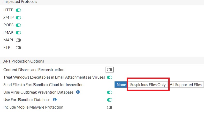Disable Use FortiSandbox Database toggle

(110, 100)
